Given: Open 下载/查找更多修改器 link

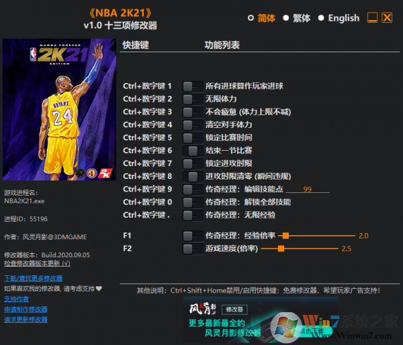Looking at the screenshot, I should pyautogui.click(x=33, y=279).
